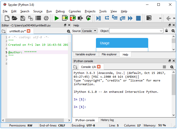Open IPython console options gear icon
This screenshot has width=177, height=129.
(172, 67)
